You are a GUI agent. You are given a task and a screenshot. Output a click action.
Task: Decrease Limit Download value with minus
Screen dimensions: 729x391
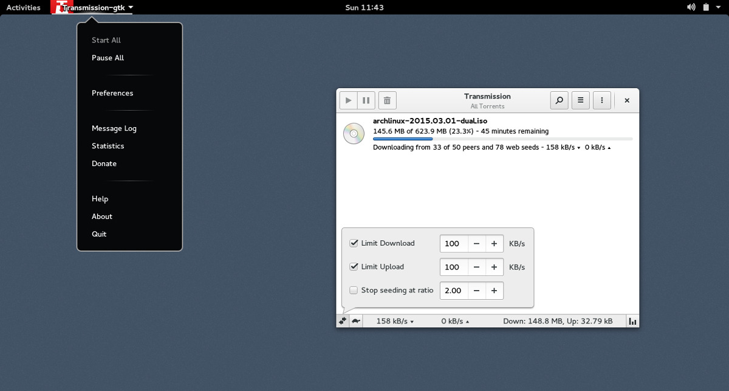[x=476, y=244]
